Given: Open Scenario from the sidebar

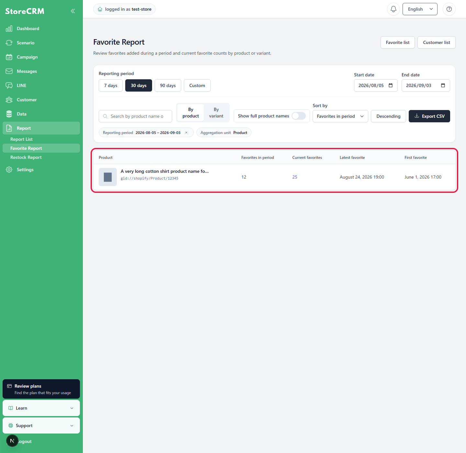Looking at the screenshot, I should pos(41,43).
